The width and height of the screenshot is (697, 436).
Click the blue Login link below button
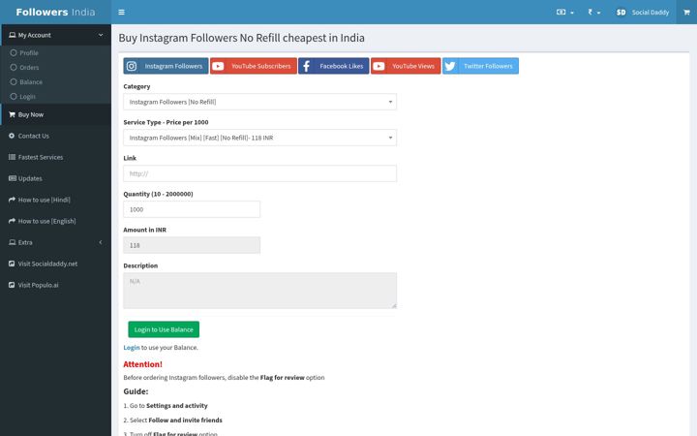point(131,348)
